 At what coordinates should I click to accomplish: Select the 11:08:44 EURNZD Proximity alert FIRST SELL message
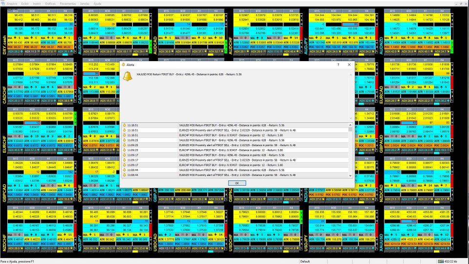coord(237,175)
